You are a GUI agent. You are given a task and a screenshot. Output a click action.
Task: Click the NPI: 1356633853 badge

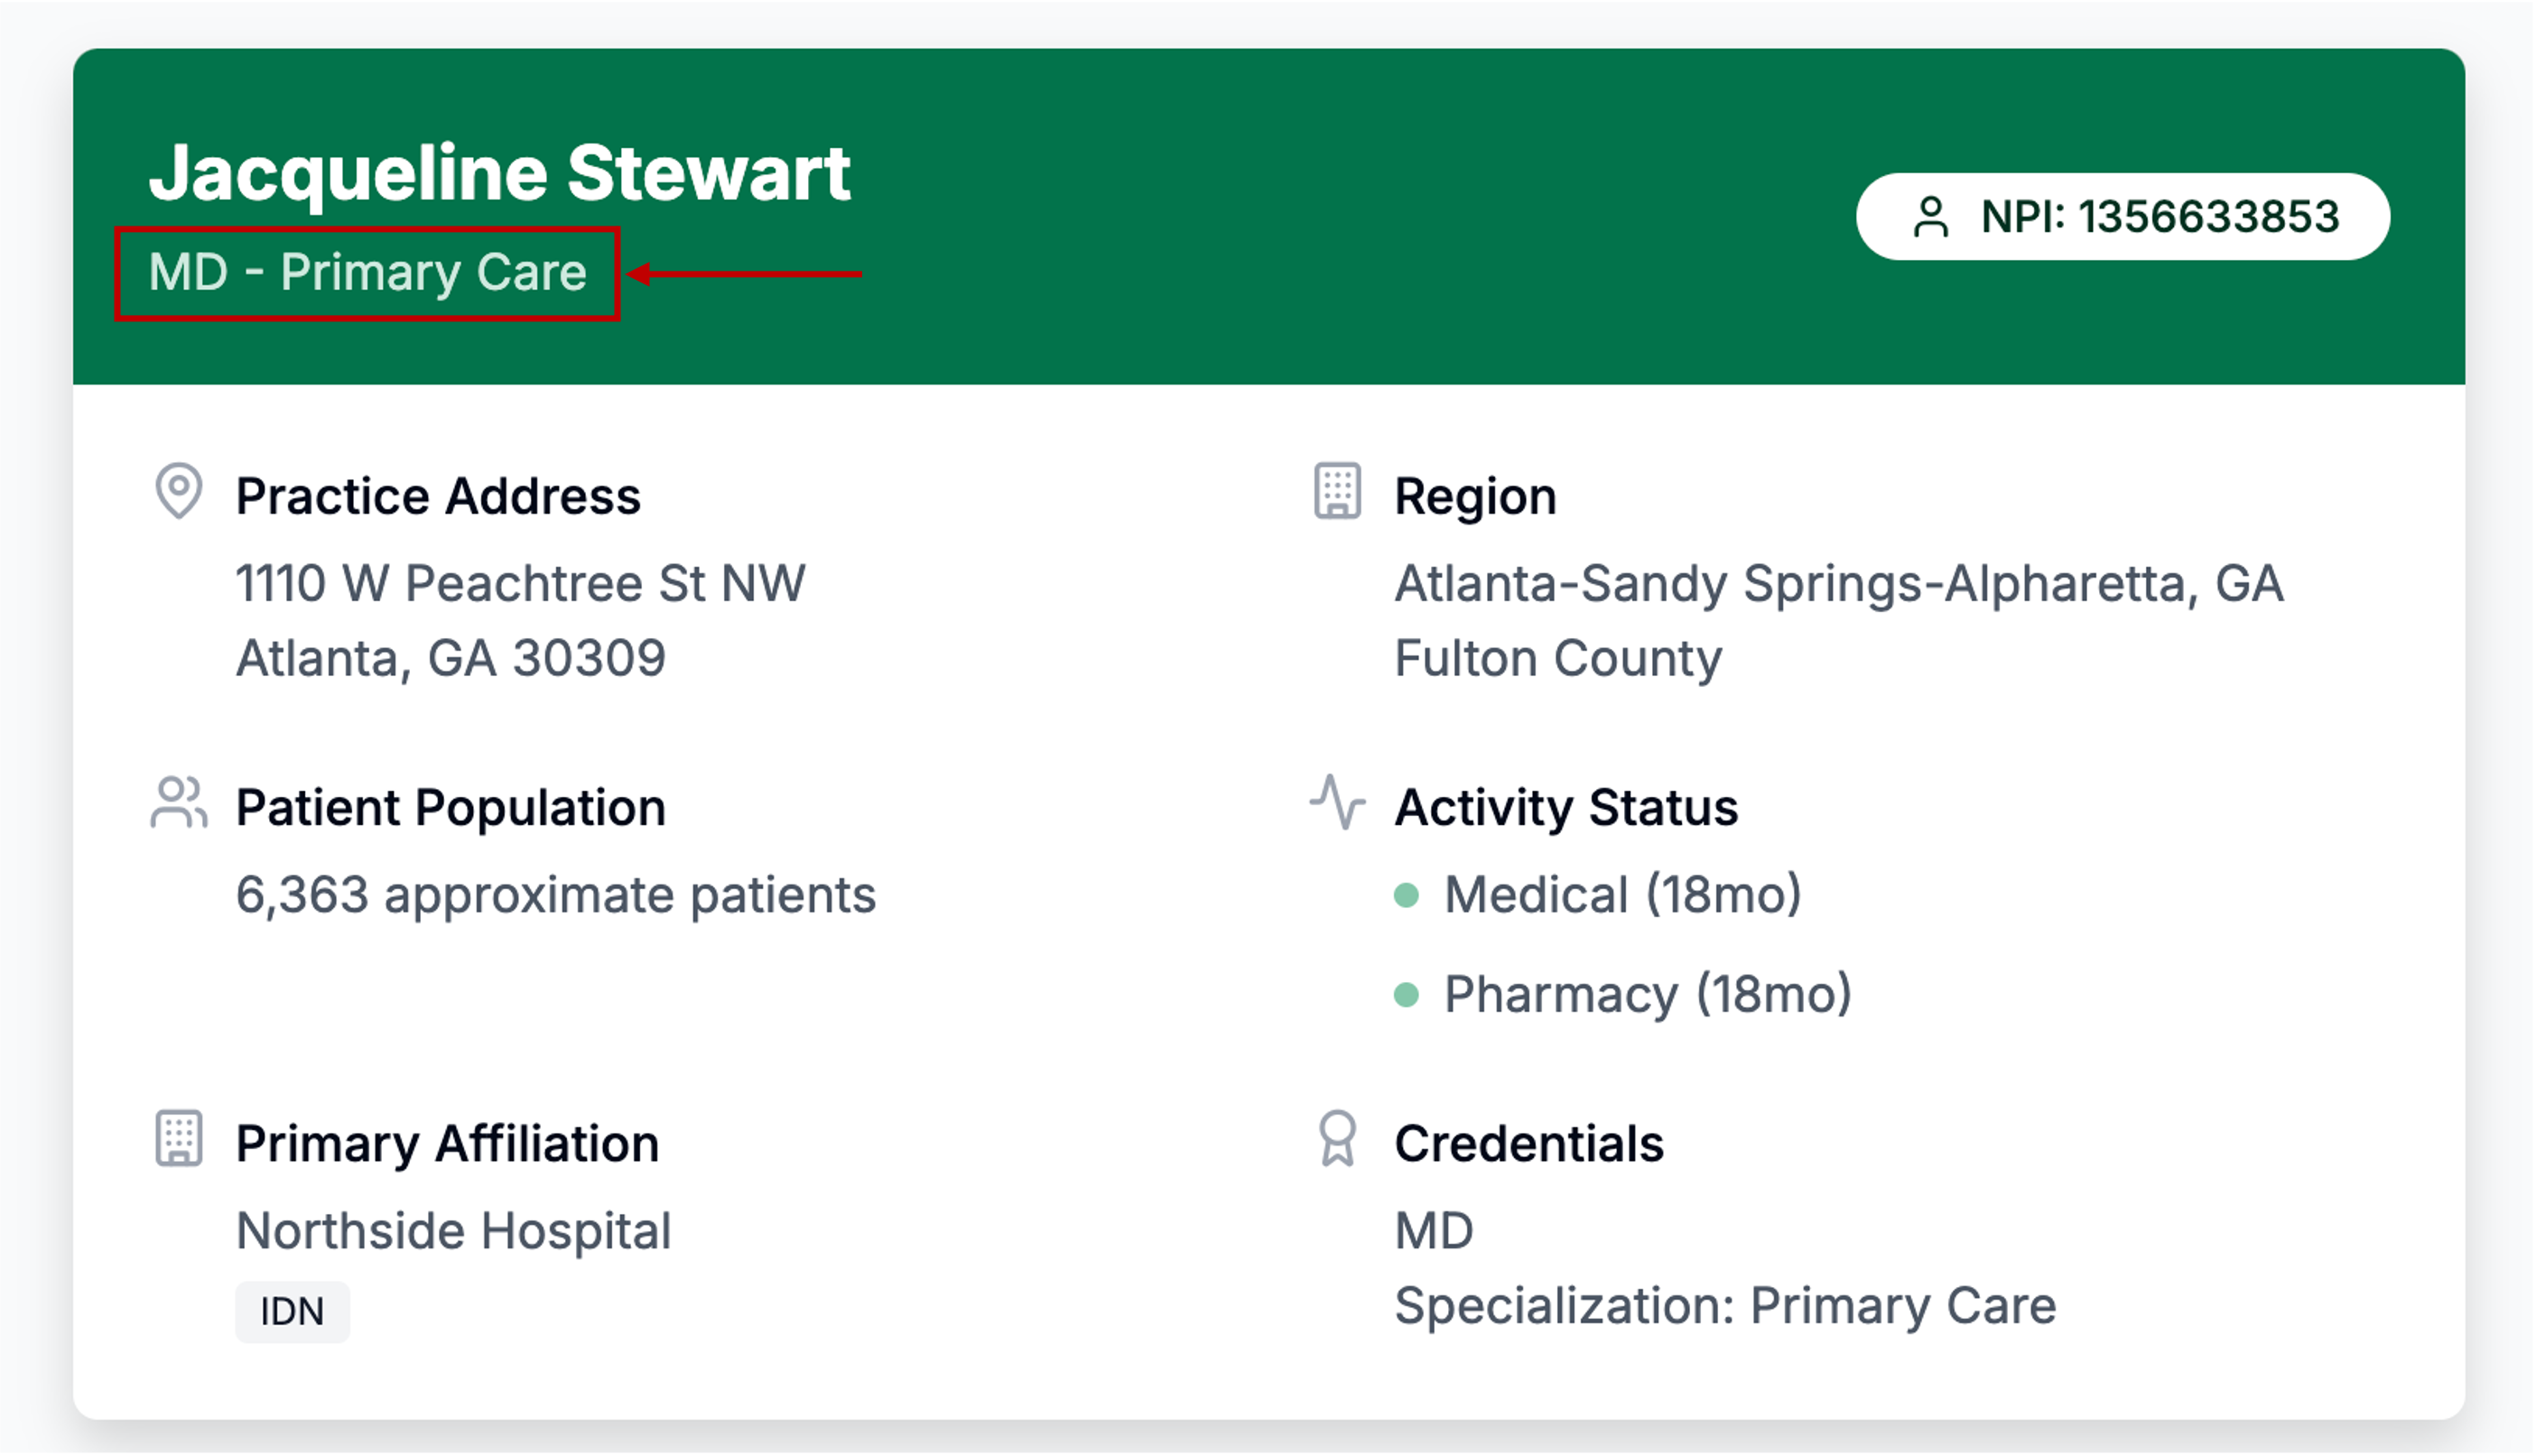[2122, 217]
